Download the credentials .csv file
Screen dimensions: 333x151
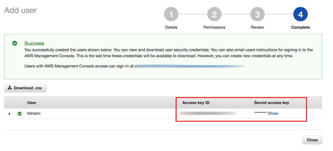pyautogui.click(x=25, y=88)
